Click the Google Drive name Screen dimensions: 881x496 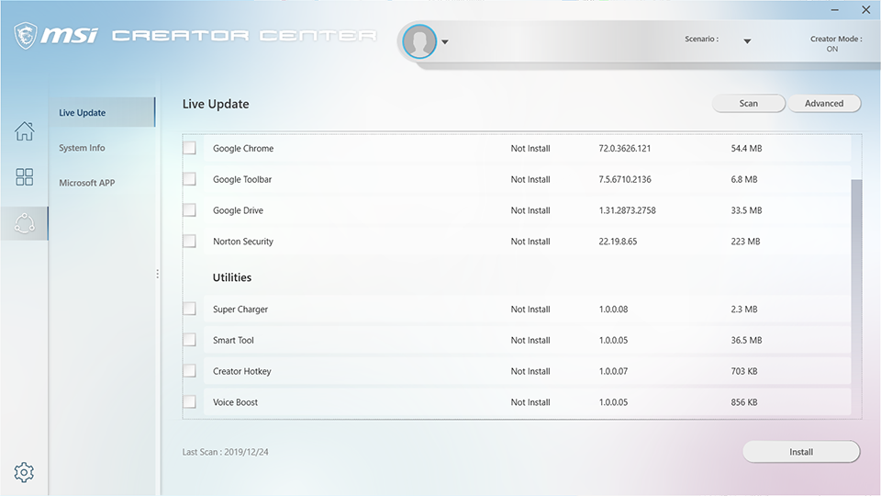coord(238,210)
